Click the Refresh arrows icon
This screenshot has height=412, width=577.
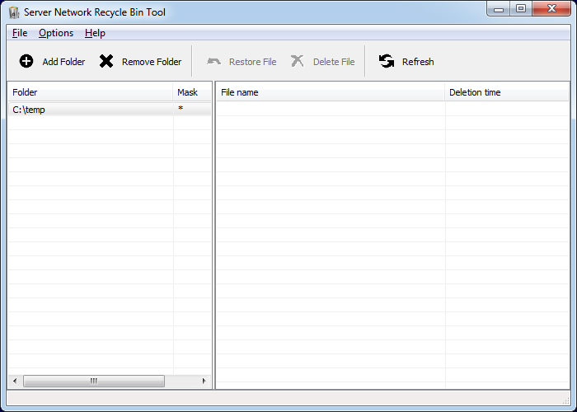pos(387,62)
